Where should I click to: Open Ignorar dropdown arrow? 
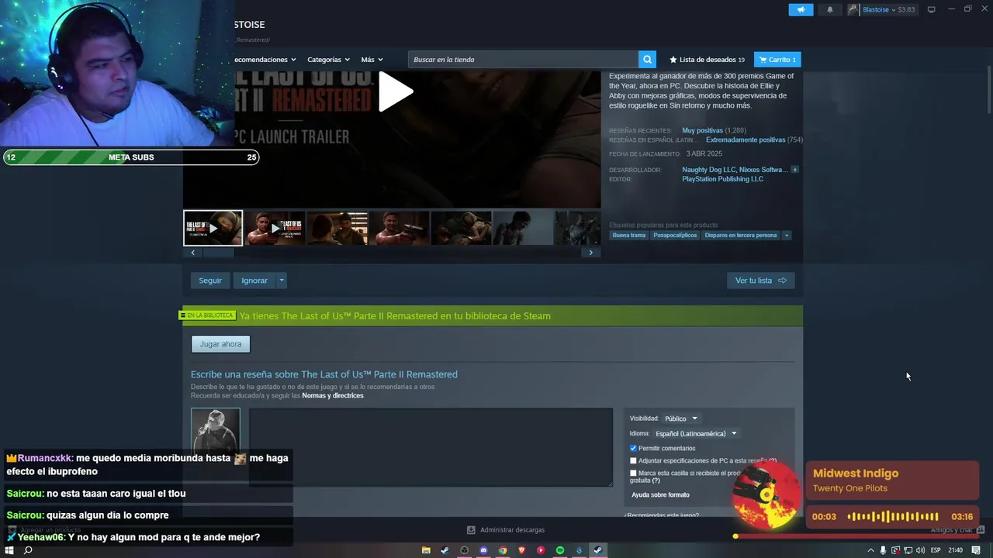(x=282, y=281)
